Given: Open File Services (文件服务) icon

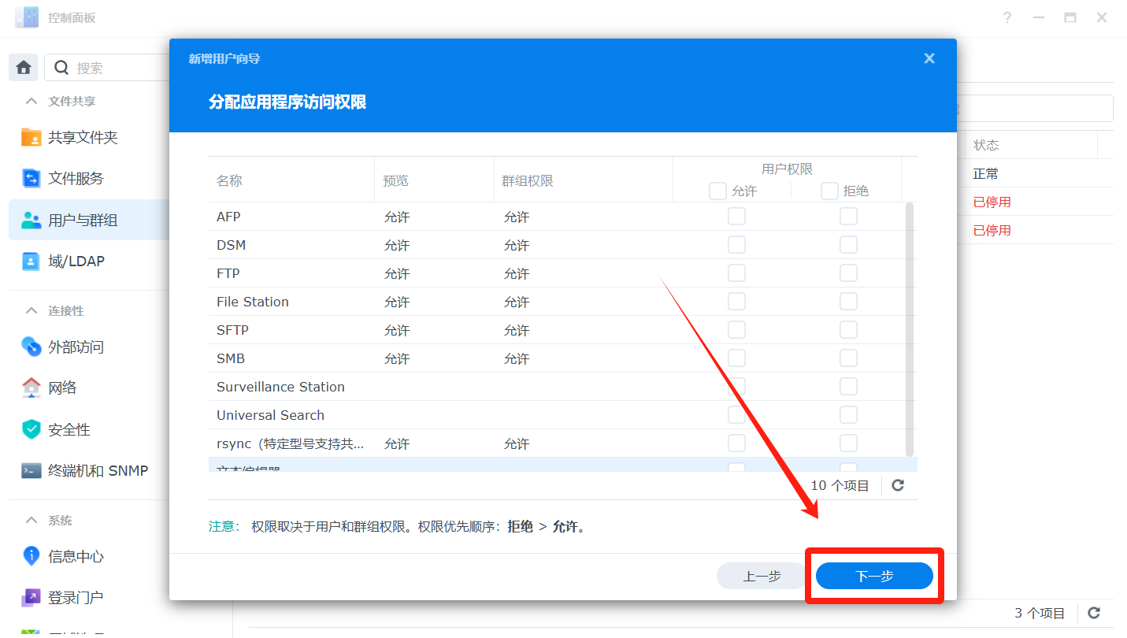Looking at the screenshot, I should pyautogui.click(x=32, y=179).
